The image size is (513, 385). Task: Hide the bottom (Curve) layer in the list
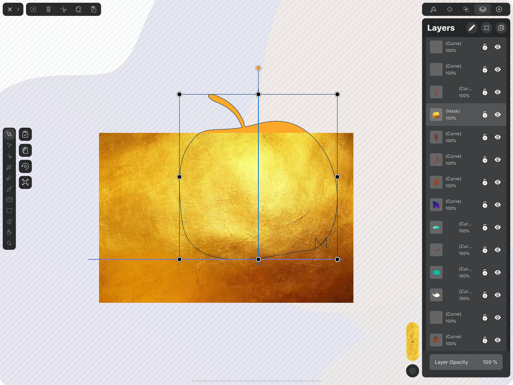point(498,340)
